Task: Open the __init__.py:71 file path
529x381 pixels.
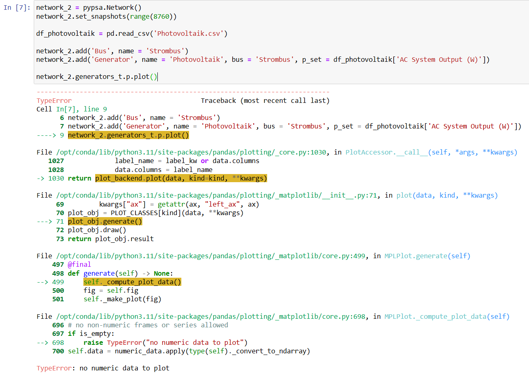Action: (217, 196)
